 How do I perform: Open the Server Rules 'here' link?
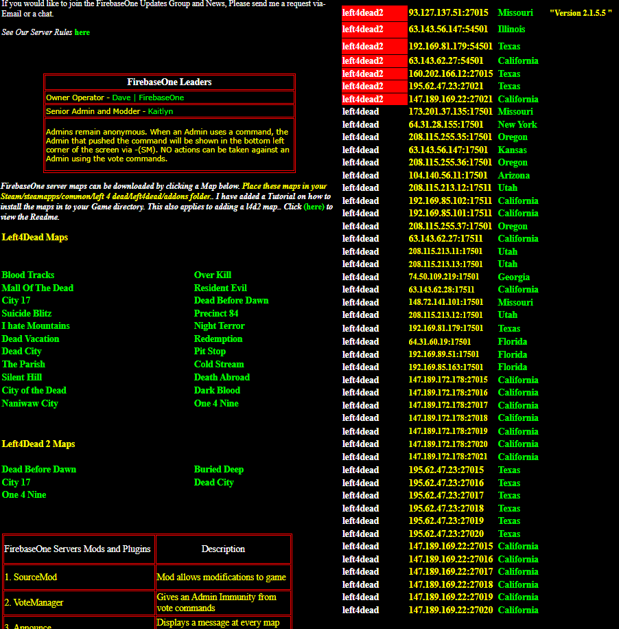pyautogui.click(x=82, y=32)
